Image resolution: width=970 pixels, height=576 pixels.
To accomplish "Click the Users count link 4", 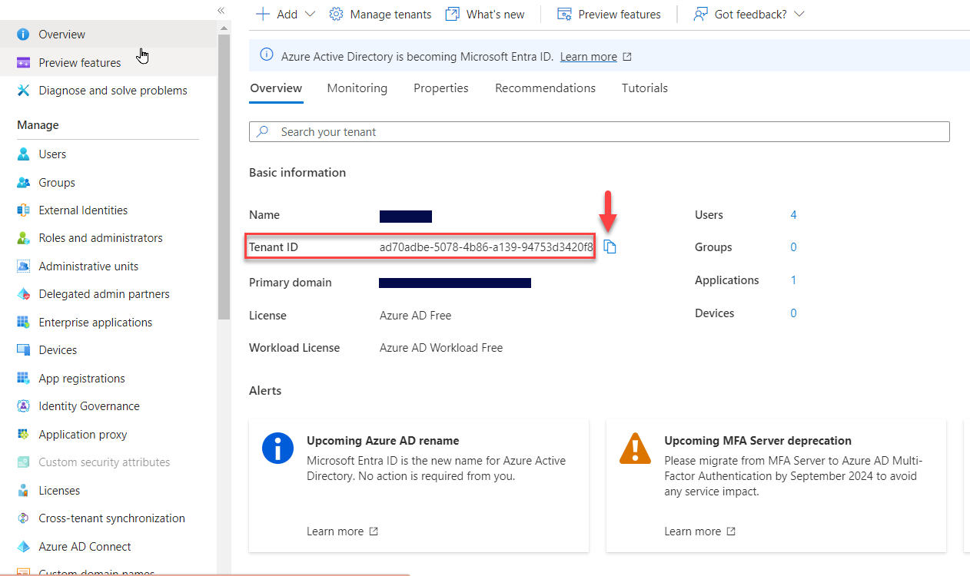I will (794, 215).
